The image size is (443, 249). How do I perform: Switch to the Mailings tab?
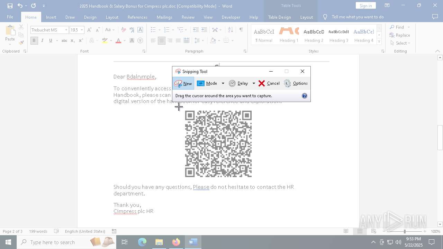point(164,17)
